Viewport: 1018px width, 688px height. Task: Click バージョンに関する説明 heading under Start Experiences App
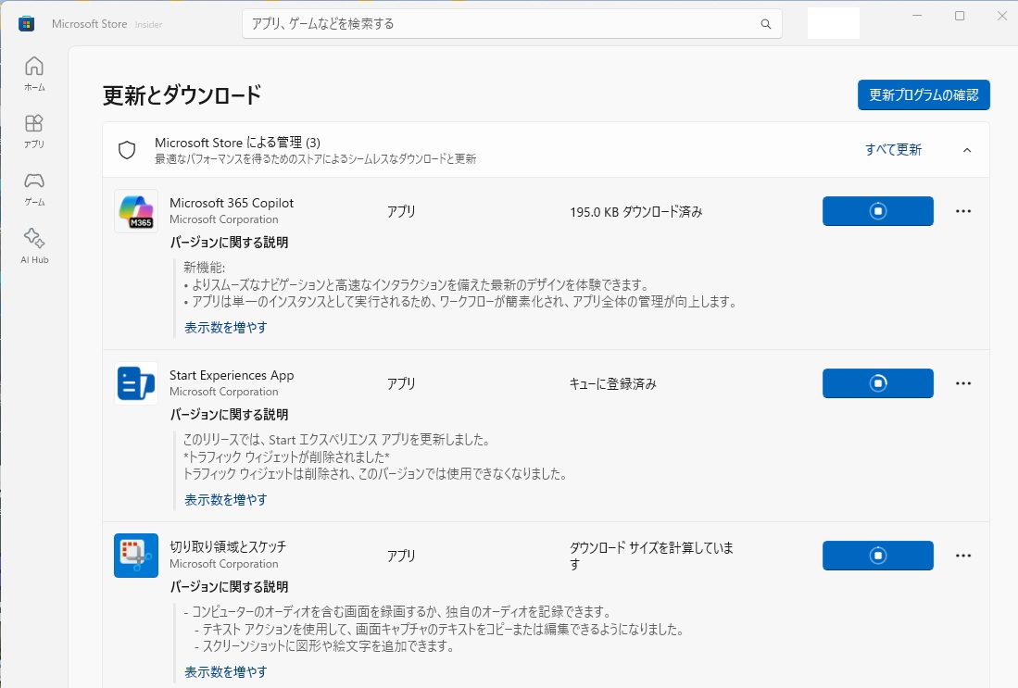(229, 415)
